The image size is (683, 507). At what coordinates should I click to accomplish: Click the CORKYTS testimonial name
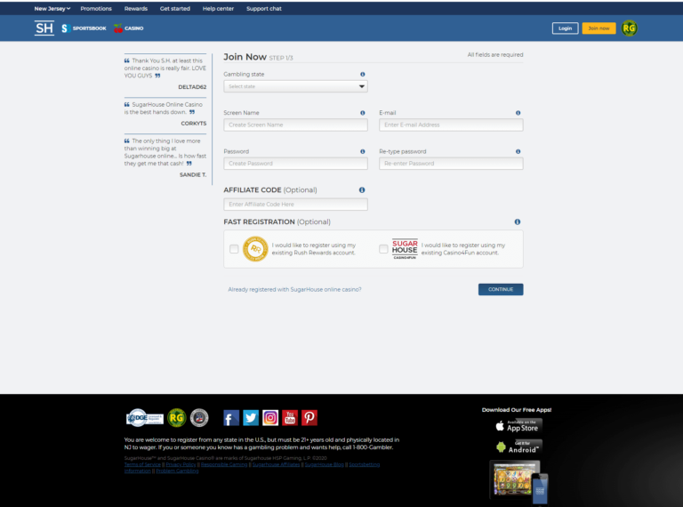coord(193,124)
